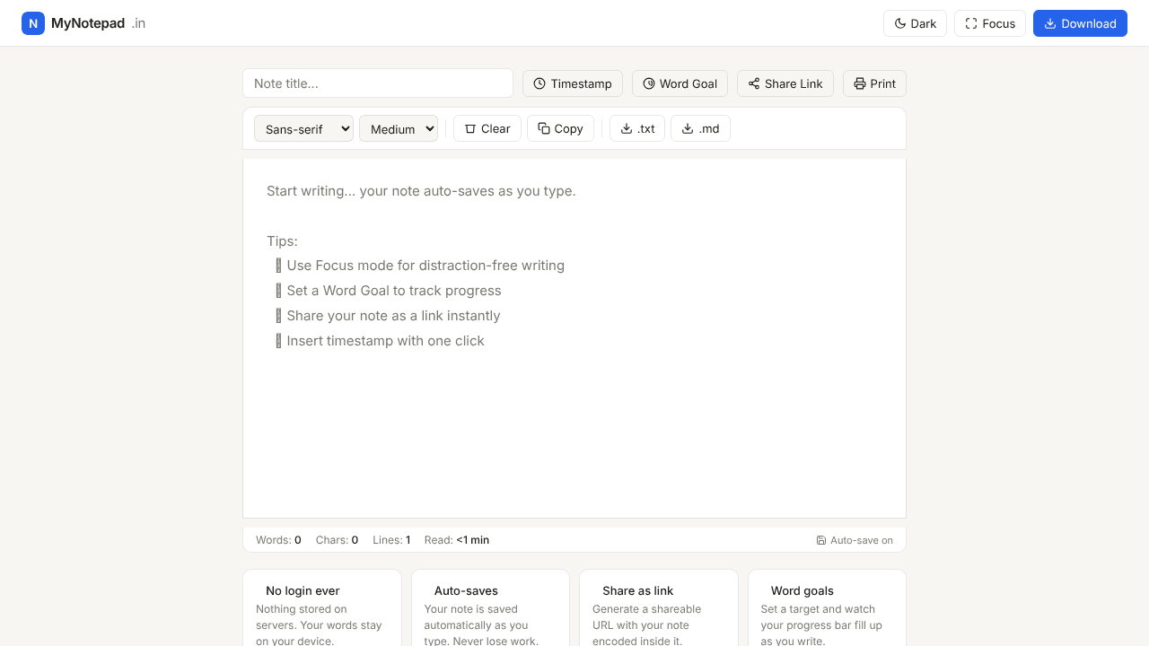Insert a Timestamp using the clock icon
This screenshot has width=1149, height=646.
point(573,83)
